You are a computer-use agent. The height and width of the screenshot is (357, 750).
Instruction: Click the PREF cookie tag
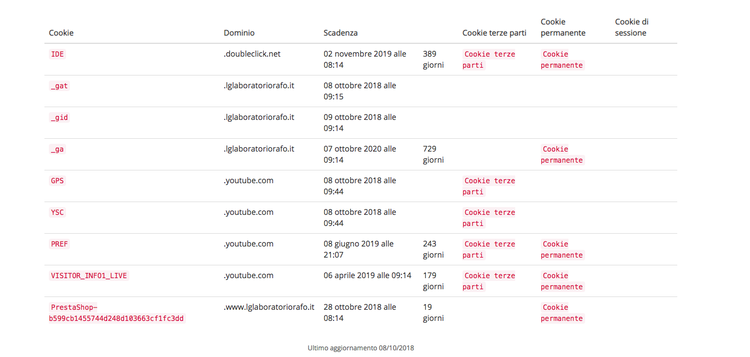59,244
